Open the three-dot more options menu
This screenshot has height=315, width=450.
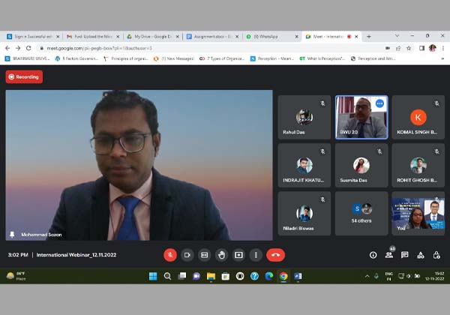(255, 254)
